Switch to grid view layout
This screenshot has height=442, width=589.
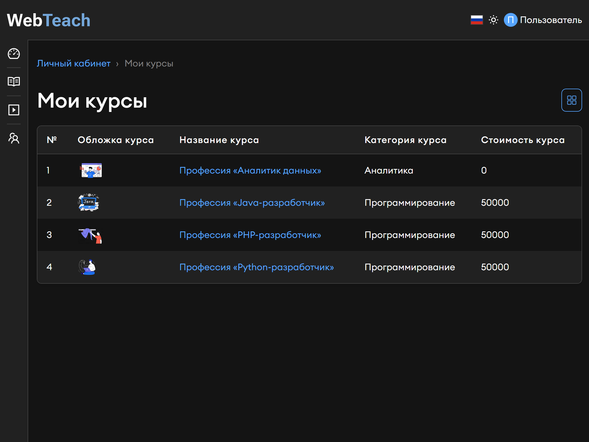[571, 100]
